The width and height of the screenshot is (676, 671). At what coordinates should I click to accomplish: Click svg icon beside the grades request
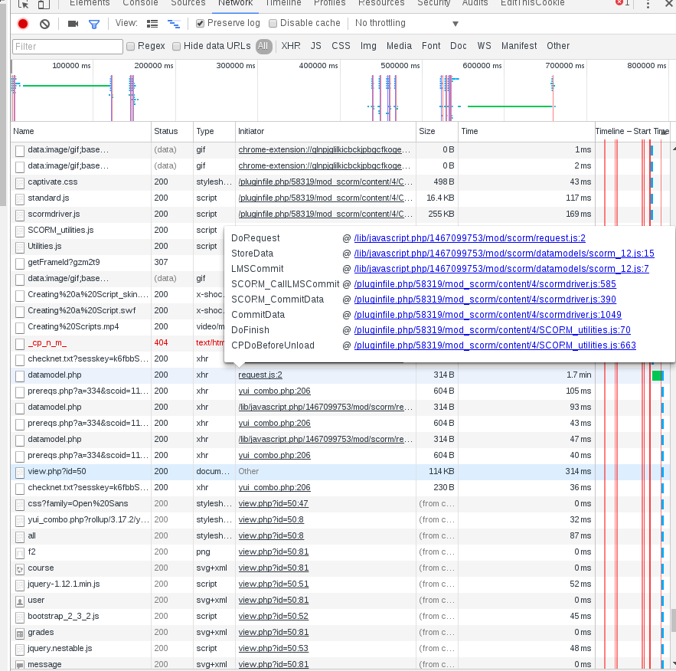[x=19, y=633]
